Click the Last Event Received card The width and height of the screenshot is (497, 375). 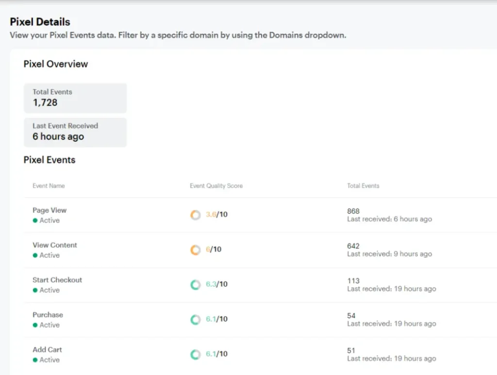pyautogui.click(x=75, y=132)
